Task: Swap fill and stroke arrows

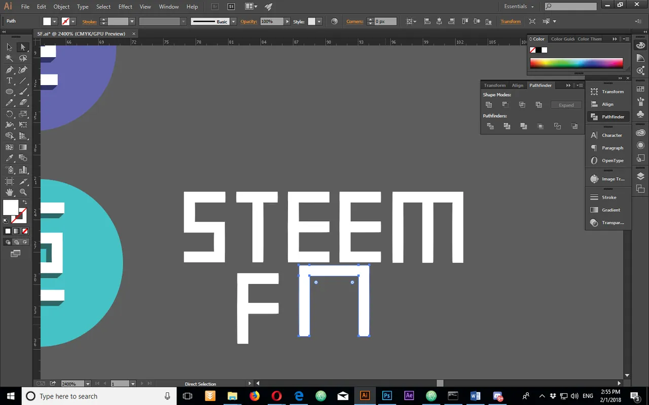Action: (24, 202)
